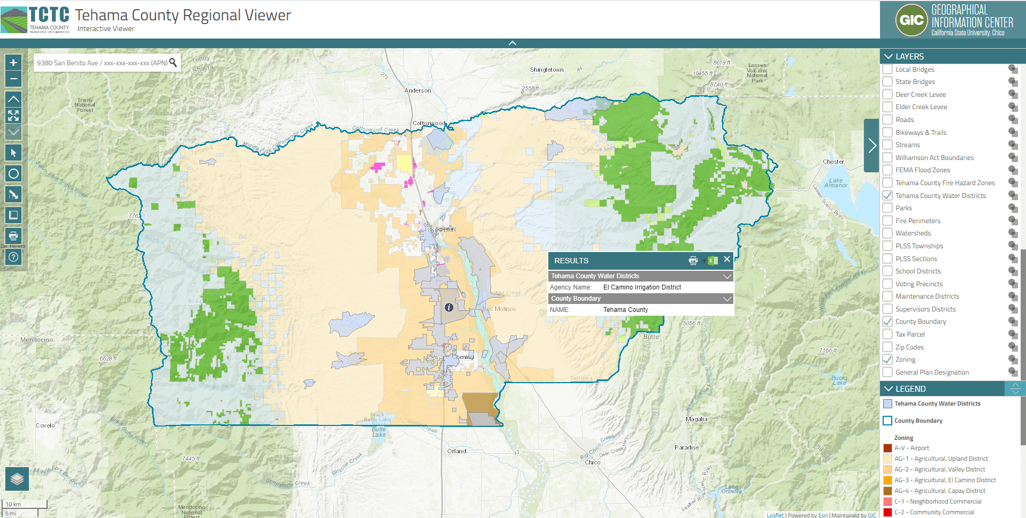The width and height of the screenshot is (1026, 518).
Task: Close the RESULTS window
Action: 727,260
